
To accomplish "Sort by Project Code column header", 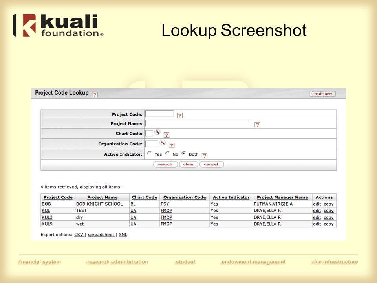I will coord(58,197).
